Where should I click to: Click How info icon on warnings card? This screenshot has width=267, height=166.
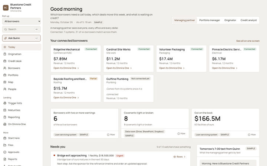108,135
